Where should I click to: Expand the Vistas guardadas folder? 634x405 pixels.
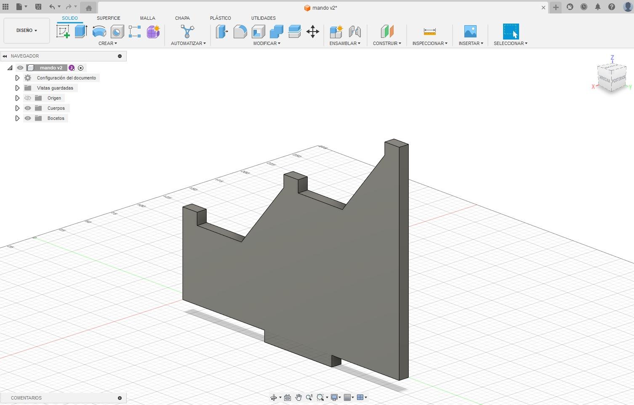[17, 88]
